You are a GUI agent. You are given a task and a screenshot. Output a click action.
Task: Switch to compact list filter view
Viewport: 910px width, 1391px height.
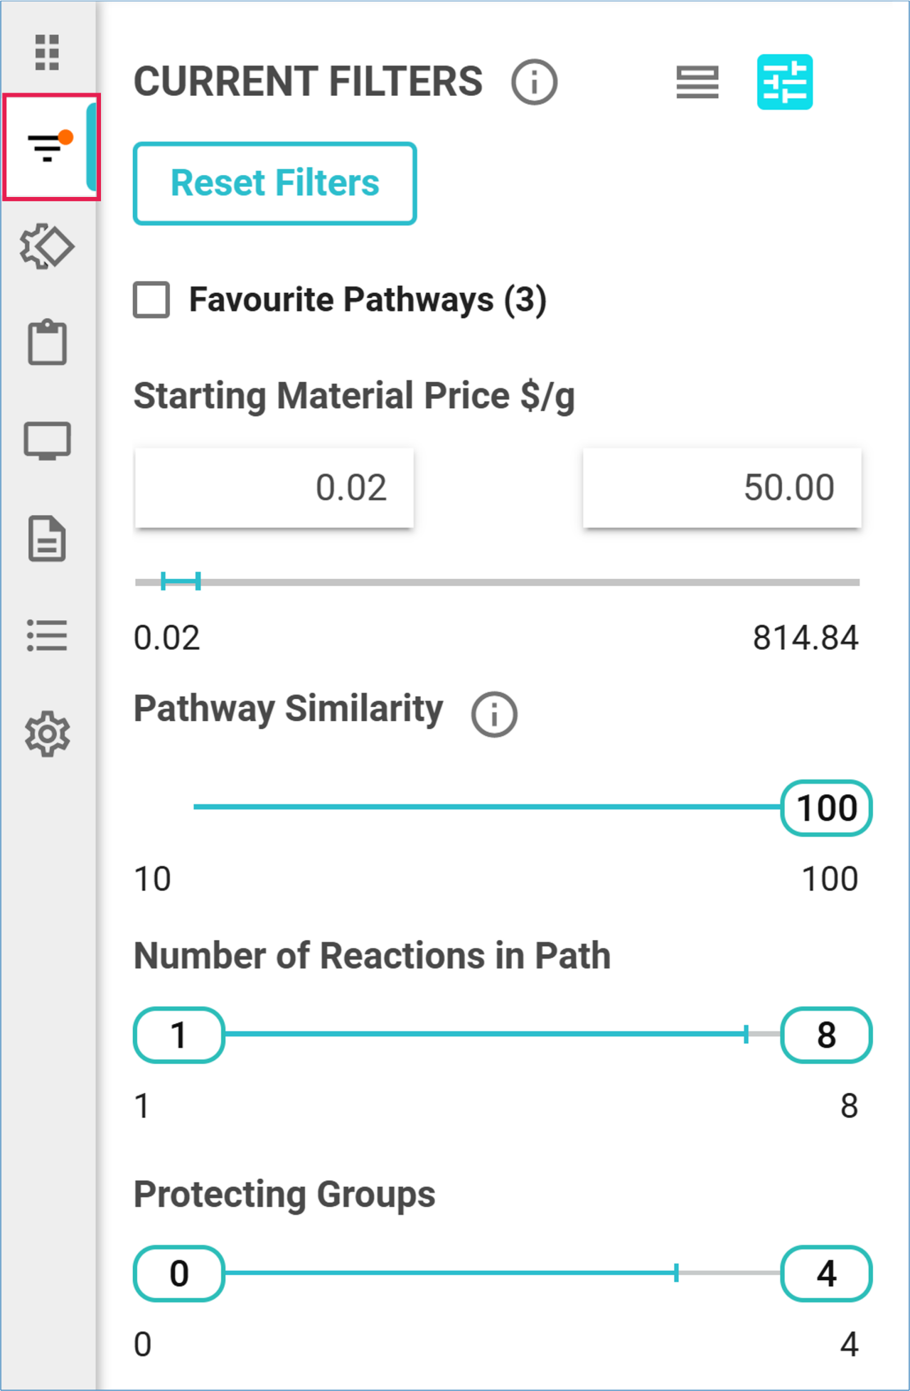pos(697,82)
